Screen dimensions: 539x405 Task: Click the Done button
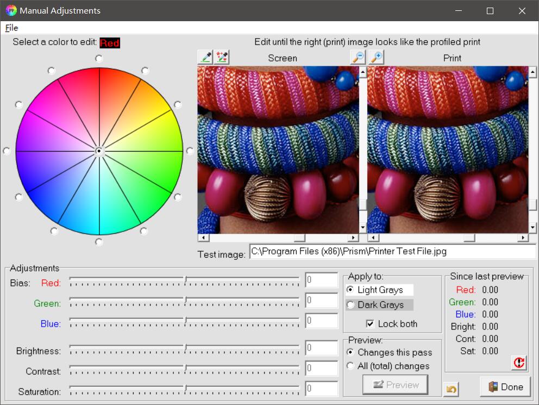(505, 387)
